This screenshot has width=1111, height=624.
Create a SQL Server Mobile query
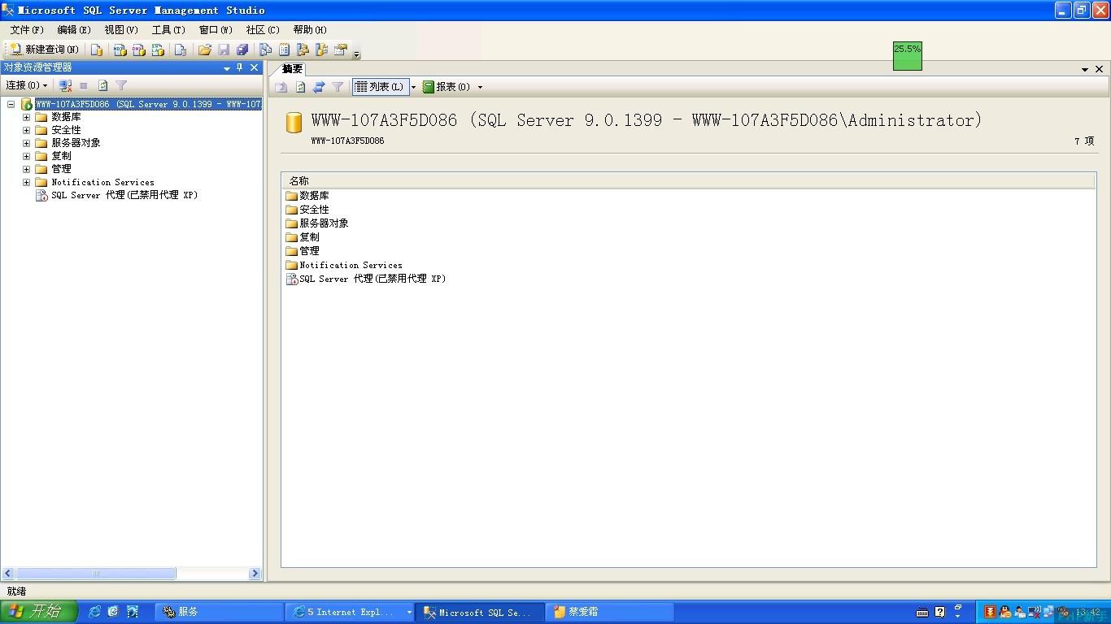coord(181,50)
